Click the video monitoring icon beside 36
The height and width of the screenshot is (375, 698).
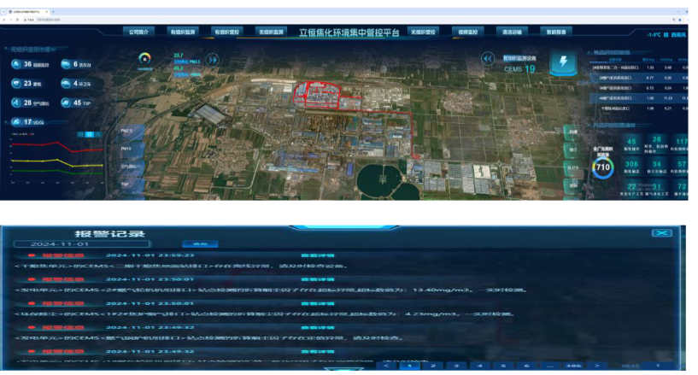coord(16,64)
